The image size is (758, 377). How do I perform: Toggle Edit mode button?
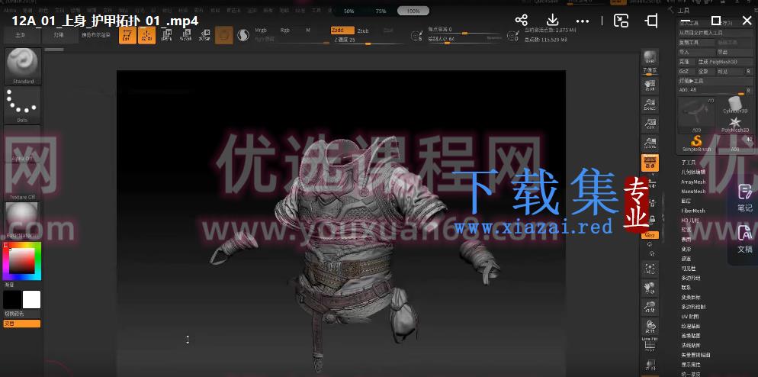(127, 35)
